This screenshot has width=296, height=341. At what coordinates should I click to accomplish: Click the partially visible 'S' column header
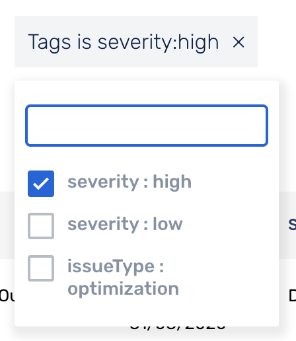click(x=292, y=224)
